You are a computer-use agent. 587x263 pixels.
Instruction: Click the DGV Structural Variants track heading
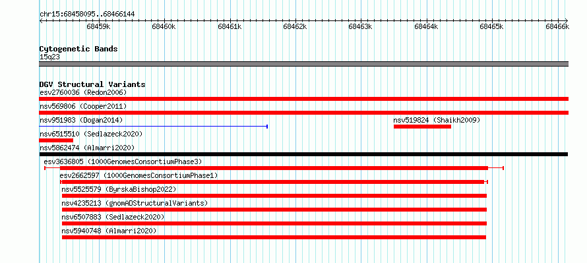coord(92,84)
